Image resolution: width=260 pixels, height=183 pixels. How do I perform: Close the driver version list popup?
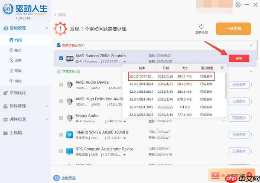tap(222, 68)
